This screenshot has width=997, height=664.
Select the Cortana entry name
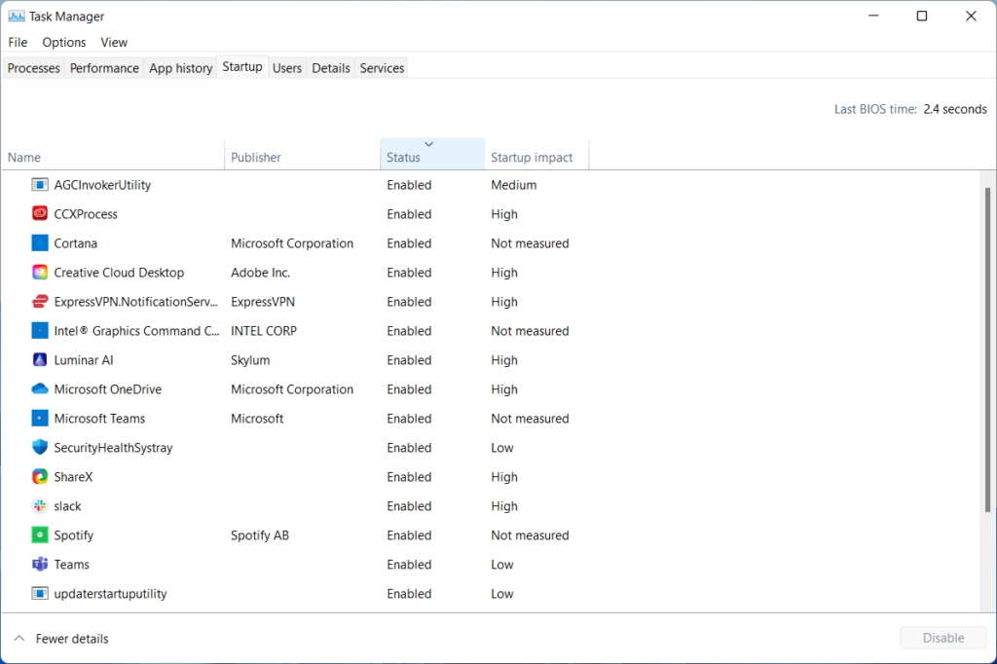pyautogui.click(x=76, y=243)
